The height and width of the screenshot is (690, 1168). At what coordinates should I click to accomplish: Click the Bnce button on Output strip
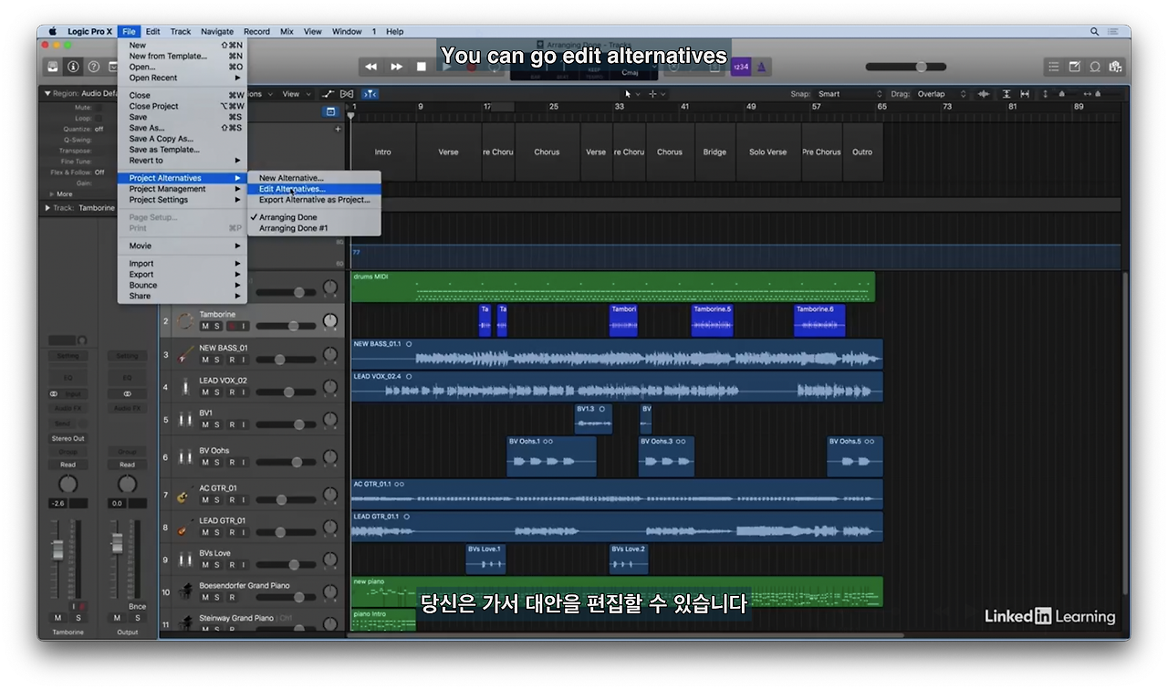[137, 607]
